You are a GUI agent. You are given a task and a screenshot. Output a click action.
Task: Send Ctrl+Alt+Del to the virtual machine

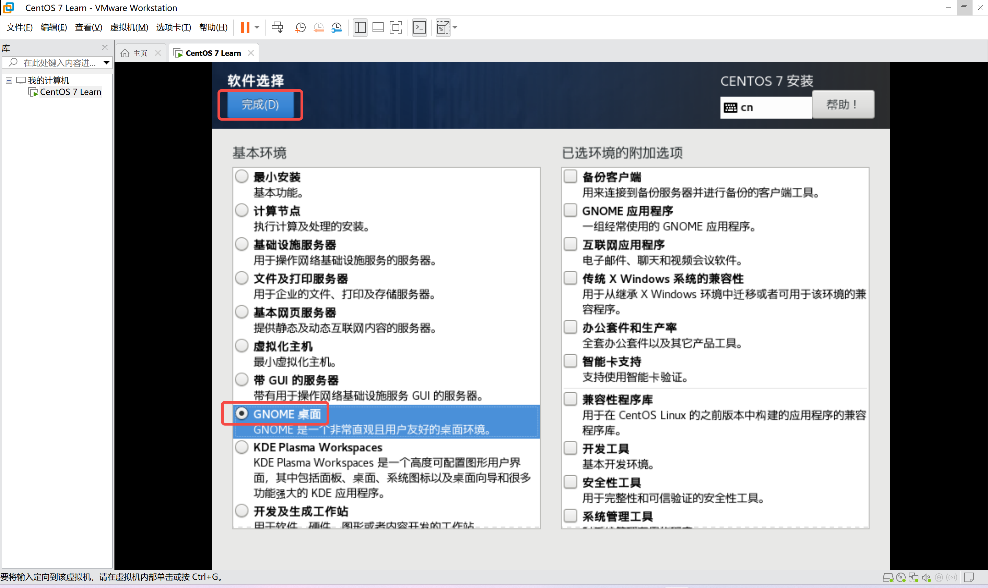pos(277,27)
